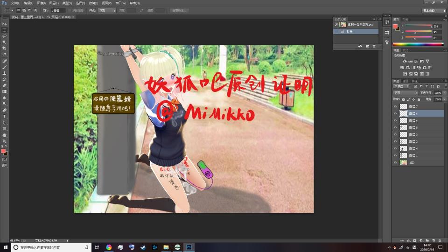Select the Rectangular Marquee tool
This screenshot has width=448, height=252.
[x=4, y=30]
